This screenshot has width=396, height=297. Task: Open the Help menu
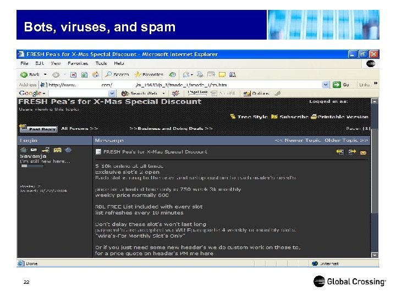coord(119,63)
